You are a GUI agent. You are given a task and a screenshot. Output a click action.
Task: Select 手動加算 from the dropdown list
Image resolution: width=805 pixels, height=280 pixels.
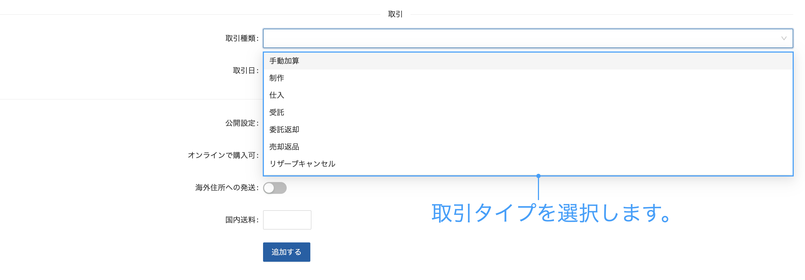point(528,61)
